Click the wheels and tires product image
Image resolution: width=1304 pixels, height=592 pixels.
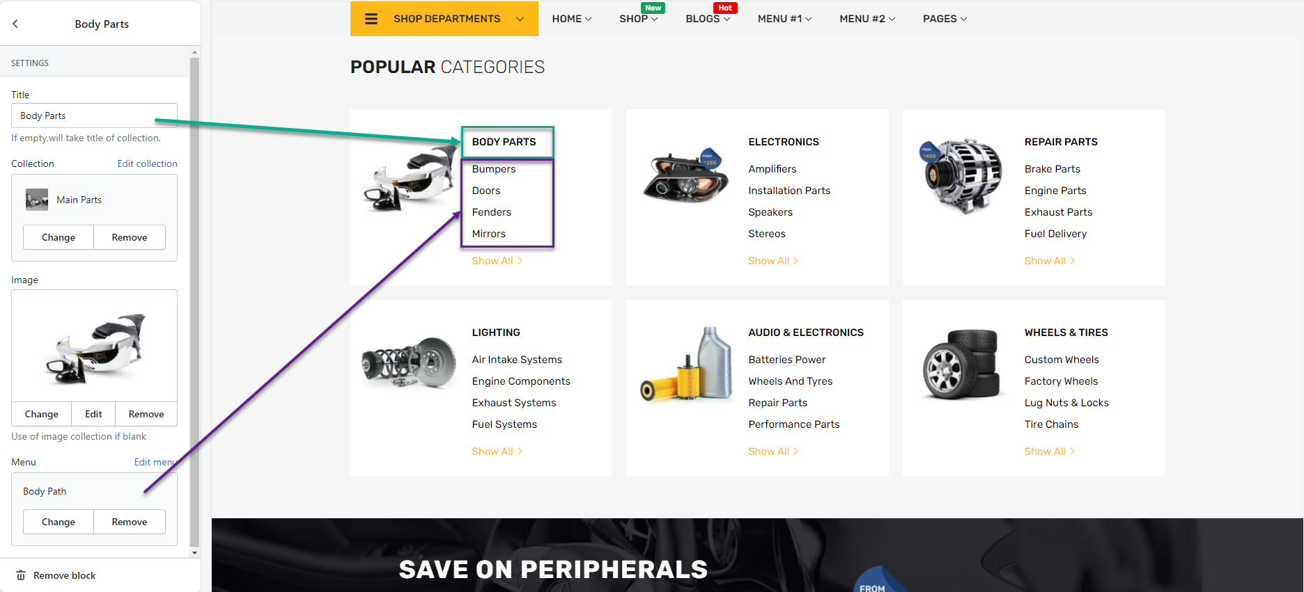coord(961,364)
